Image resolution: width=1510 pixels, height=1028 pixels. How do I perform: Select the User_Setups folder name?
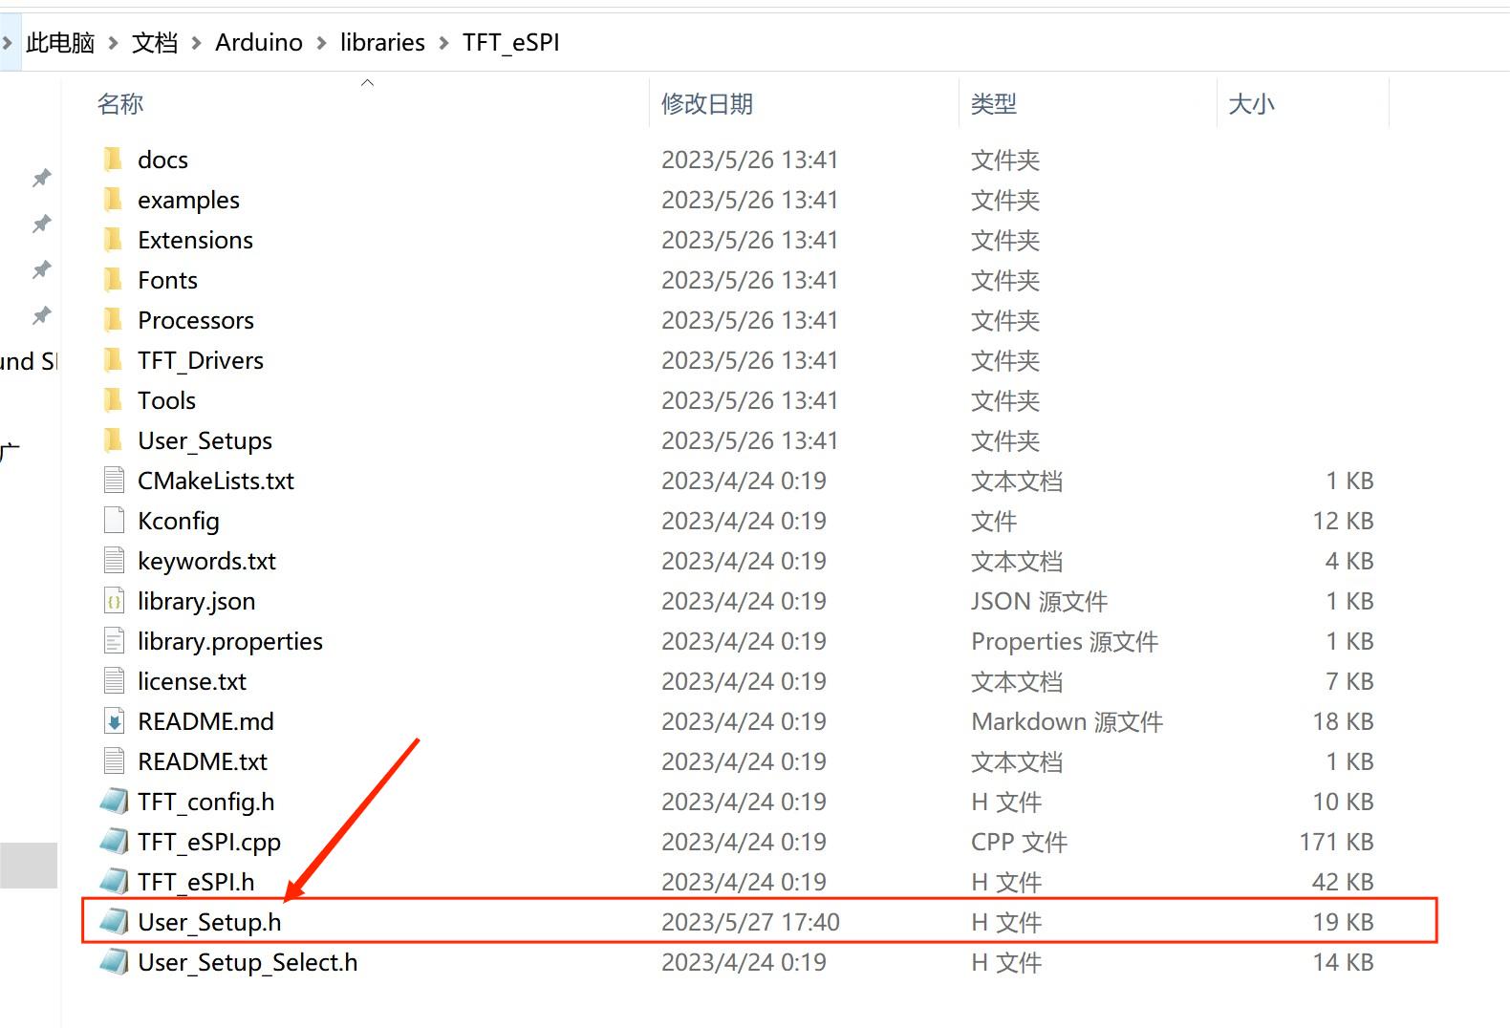tap(205, 440)
